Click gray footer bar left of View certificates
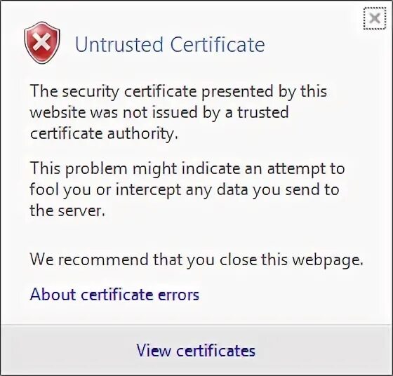The width and height of the screenshot is (393, 376). click(67, 350)
